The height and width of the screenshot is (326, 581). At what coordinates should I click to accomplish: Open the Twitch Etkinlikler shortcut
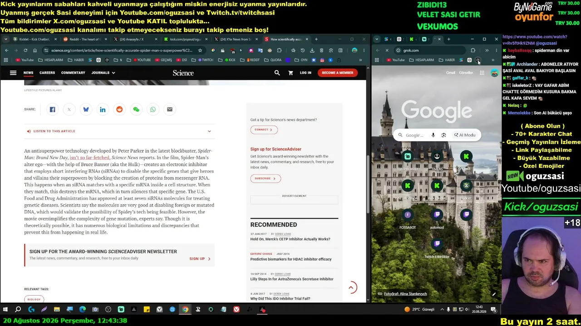(x=437, y=247)
